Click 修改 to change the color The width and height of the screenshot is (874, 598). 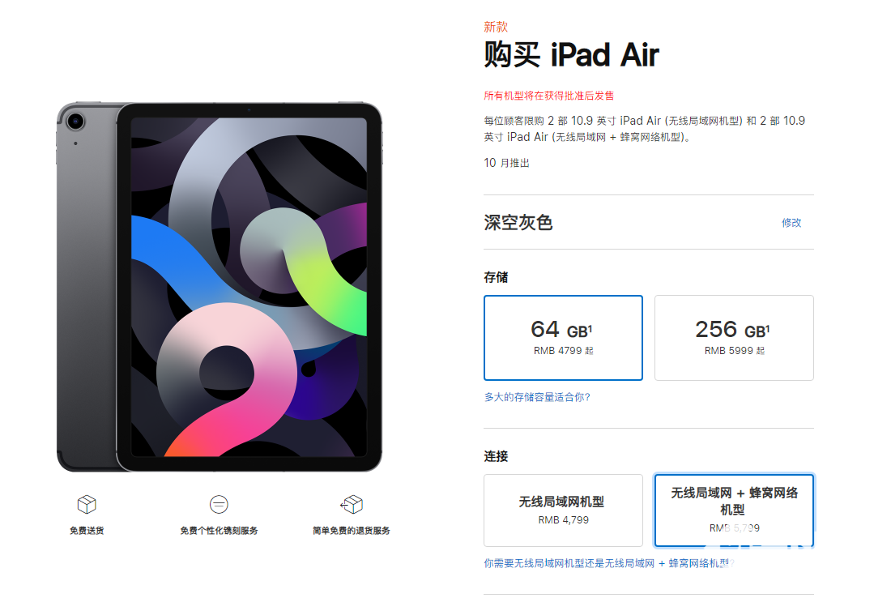[791, 223]
